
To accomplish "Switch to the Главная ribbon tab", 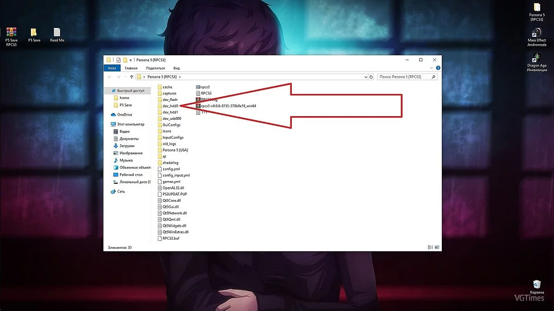I will 131,68.
